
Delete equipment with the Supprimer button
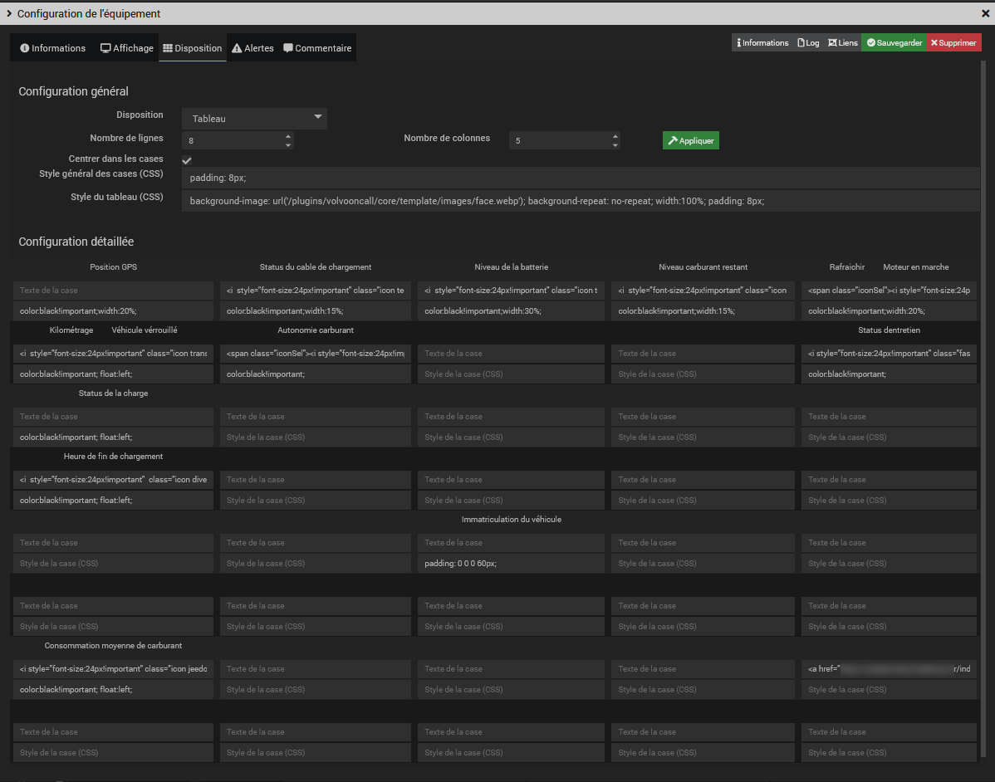click(953, 42)
